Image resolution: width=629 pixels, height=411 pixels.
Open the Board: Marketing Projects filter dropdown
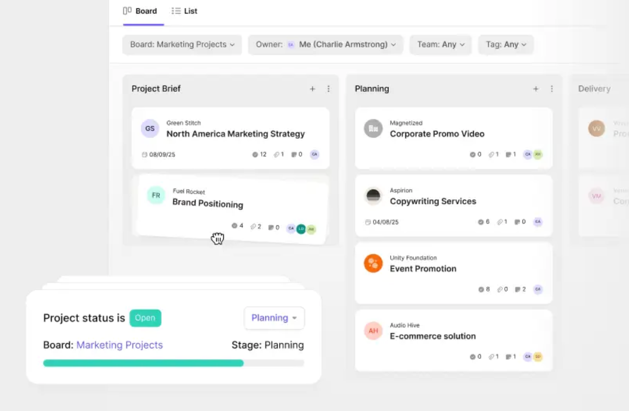click(182, 44)
